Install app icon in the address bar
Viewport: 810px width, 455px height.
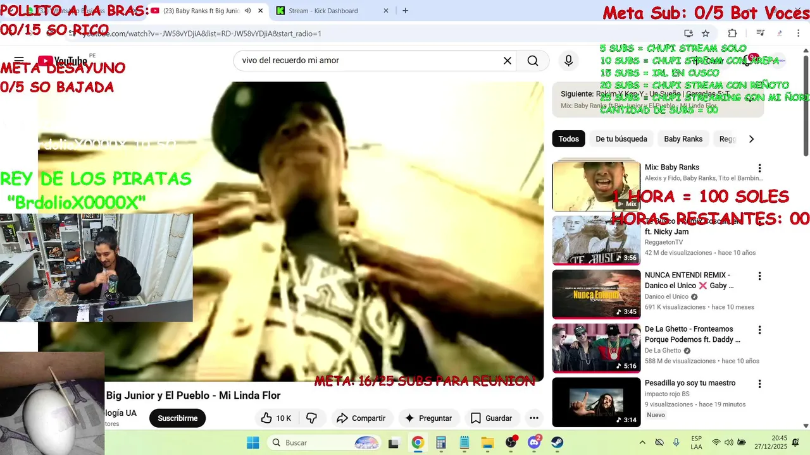[688, 33]
